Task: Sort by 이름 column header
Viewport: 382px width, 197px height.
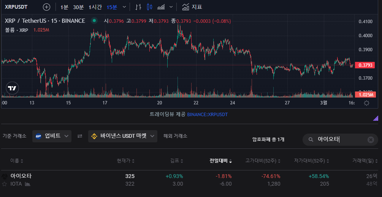Action: 17,161
